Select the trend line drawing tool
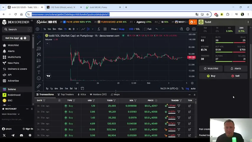The width and height of the screenshot is (252, 142). click(x=39, y=43)
